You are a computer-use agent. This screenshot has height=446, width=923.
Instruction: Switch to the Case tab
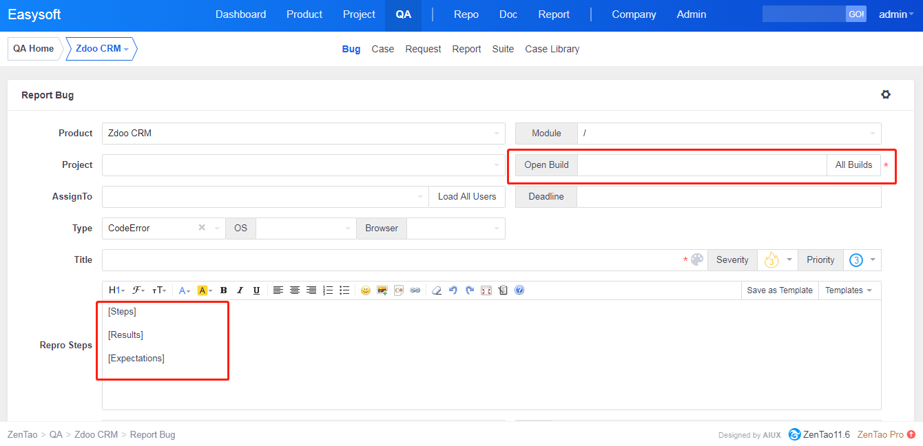tap(383, 49)
